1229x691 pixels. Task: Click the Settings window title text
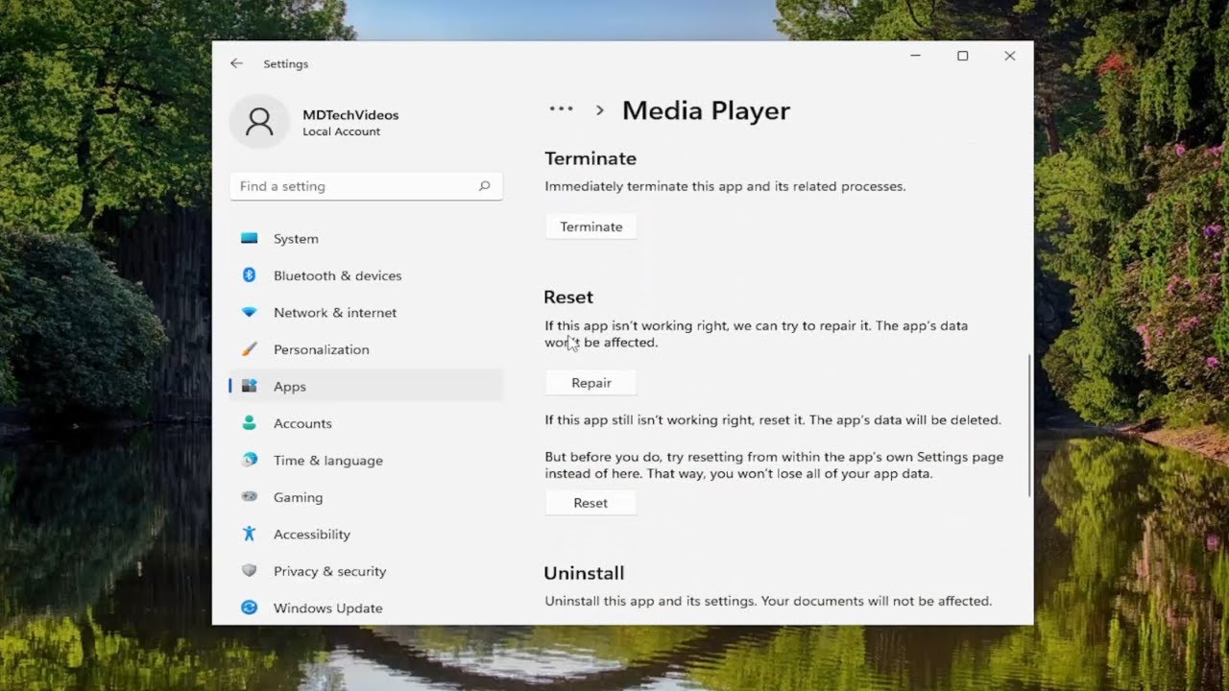(285, 64)
